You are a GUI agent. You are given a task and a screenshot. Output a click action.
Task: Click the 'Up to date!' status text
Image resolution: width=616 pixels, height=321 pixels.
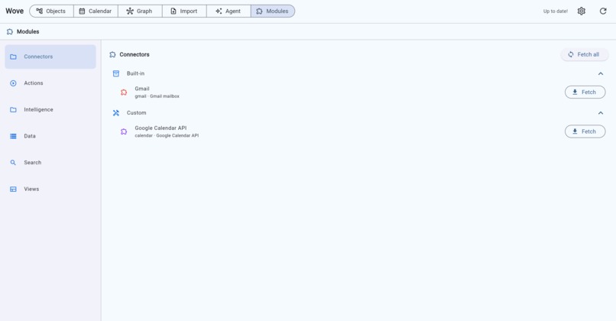pyautogui.click(x=555, y=11)
